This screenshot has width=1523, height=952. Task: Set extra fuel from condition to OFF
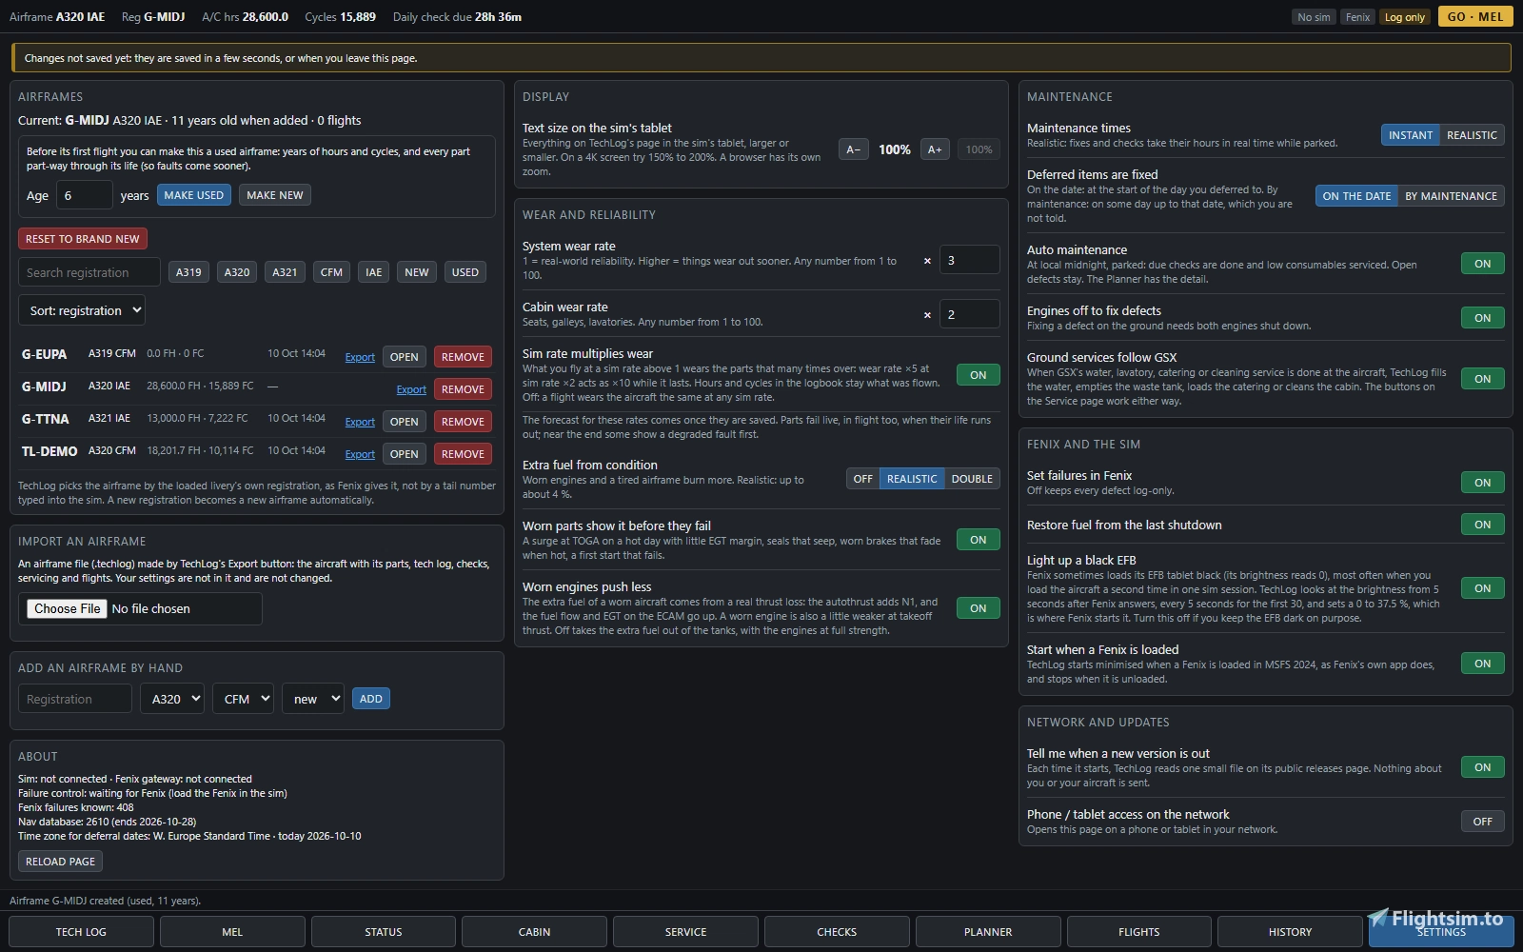point(862,479)
